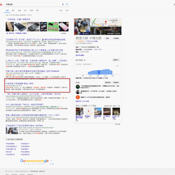Open URL dropdown arrow of 1111人力銀行 result
The width and height of the screenshot is (175, 175).
52,117
